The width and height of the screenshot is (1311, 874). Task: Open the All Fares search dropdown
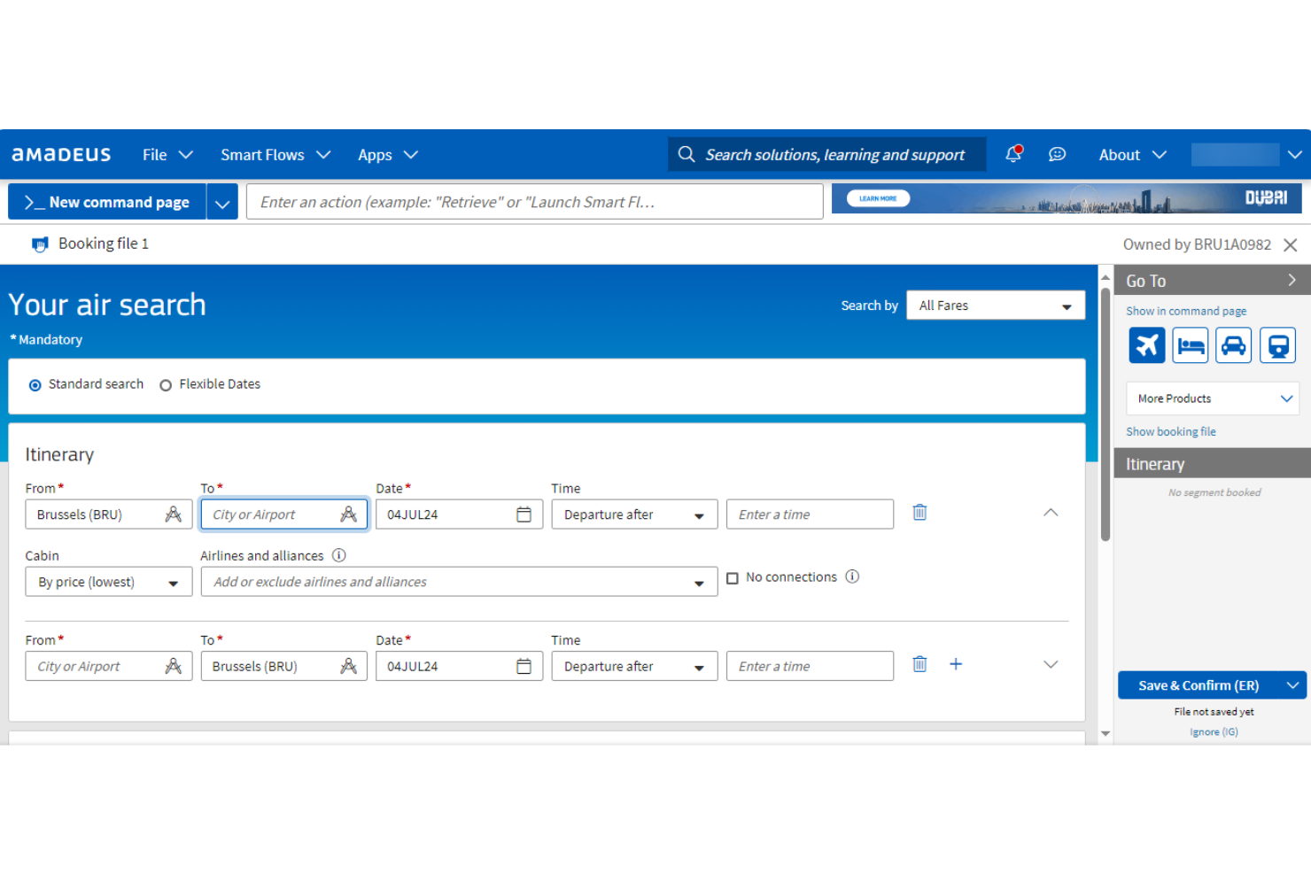click(995, 305)
